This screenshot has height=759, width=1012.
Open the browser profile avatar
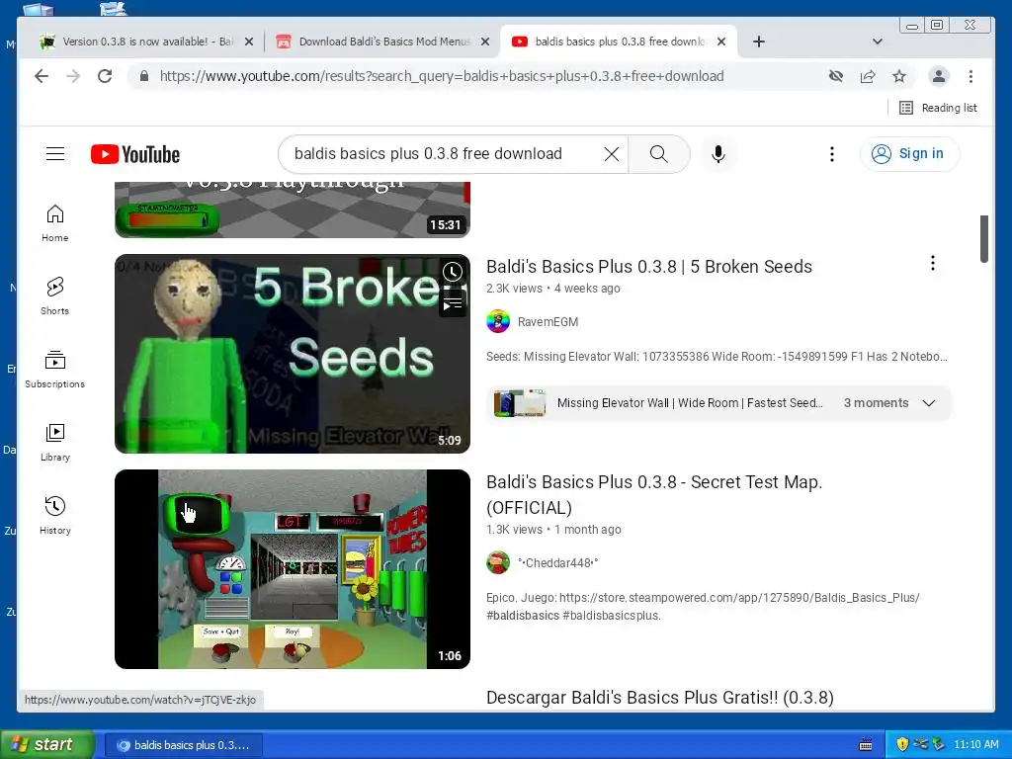(x=939, y=76)
